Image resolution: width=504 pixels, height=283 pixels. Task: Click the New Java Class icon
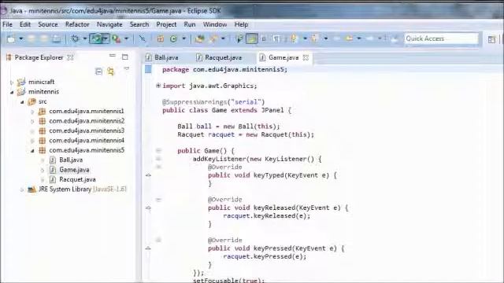coord(173,39)
